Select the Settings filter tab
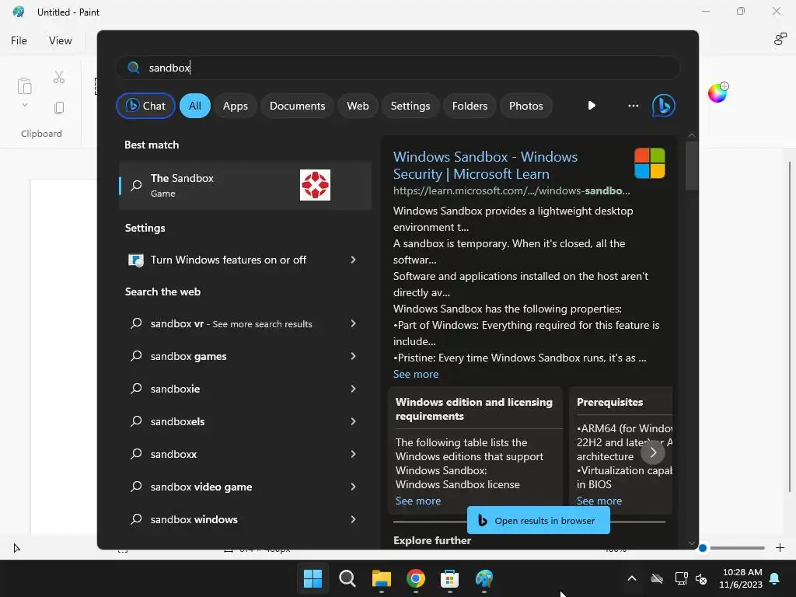The height and width of the screenshot is (597, 796). (410, 106)
